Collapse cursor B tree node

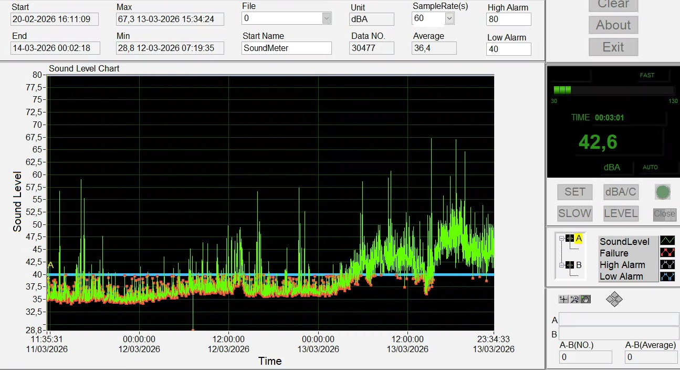click(x=561, y=265)
